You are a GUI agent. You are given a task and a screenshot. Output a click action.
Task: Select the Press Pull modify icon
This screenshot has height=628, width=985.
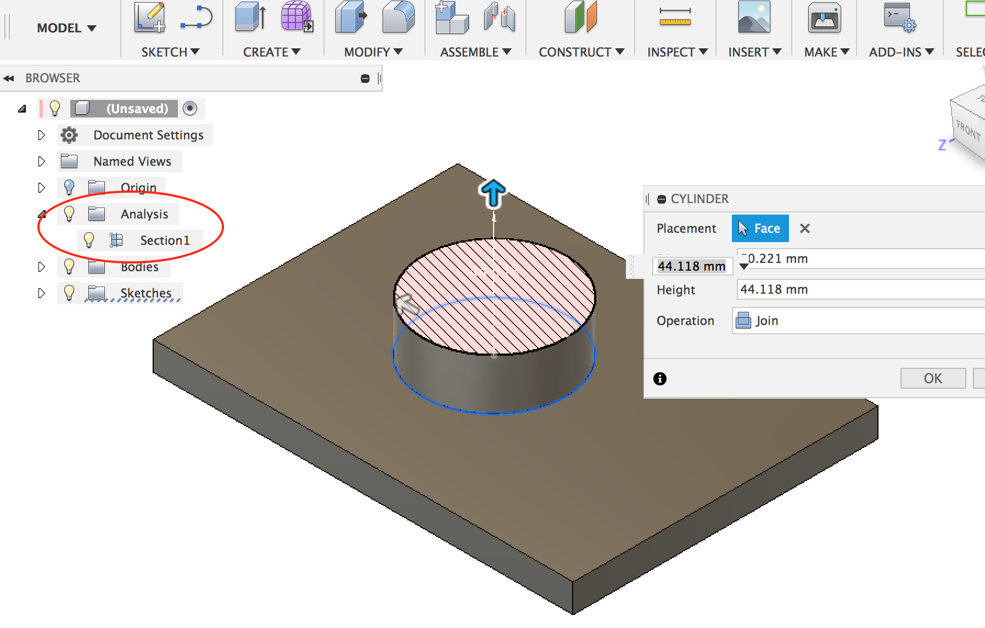350,17
